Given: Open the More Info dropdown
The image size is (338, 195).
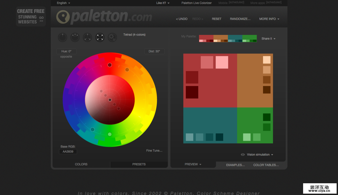Looking at the screenshot, I should (x=269, y=19).
